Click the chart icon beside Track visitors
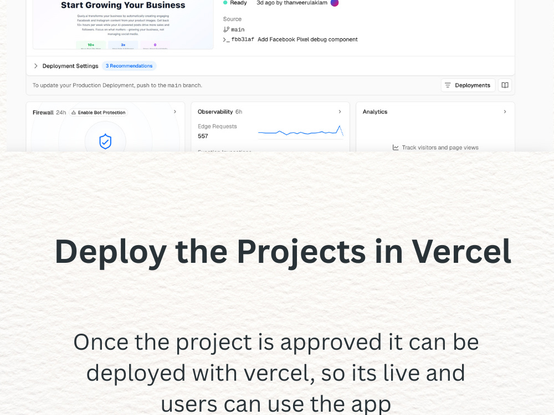554x415 pixels. pos(396,148)
